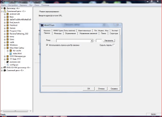Collapse the local disk C: node
The height and width of the screenshot is (117, 162).
pyautogui.click(x=2, y=11)
